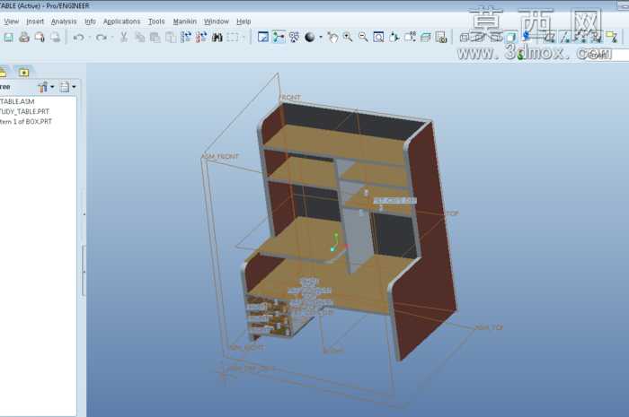
Task: Click the Redo icon
Action: (102, 38)
